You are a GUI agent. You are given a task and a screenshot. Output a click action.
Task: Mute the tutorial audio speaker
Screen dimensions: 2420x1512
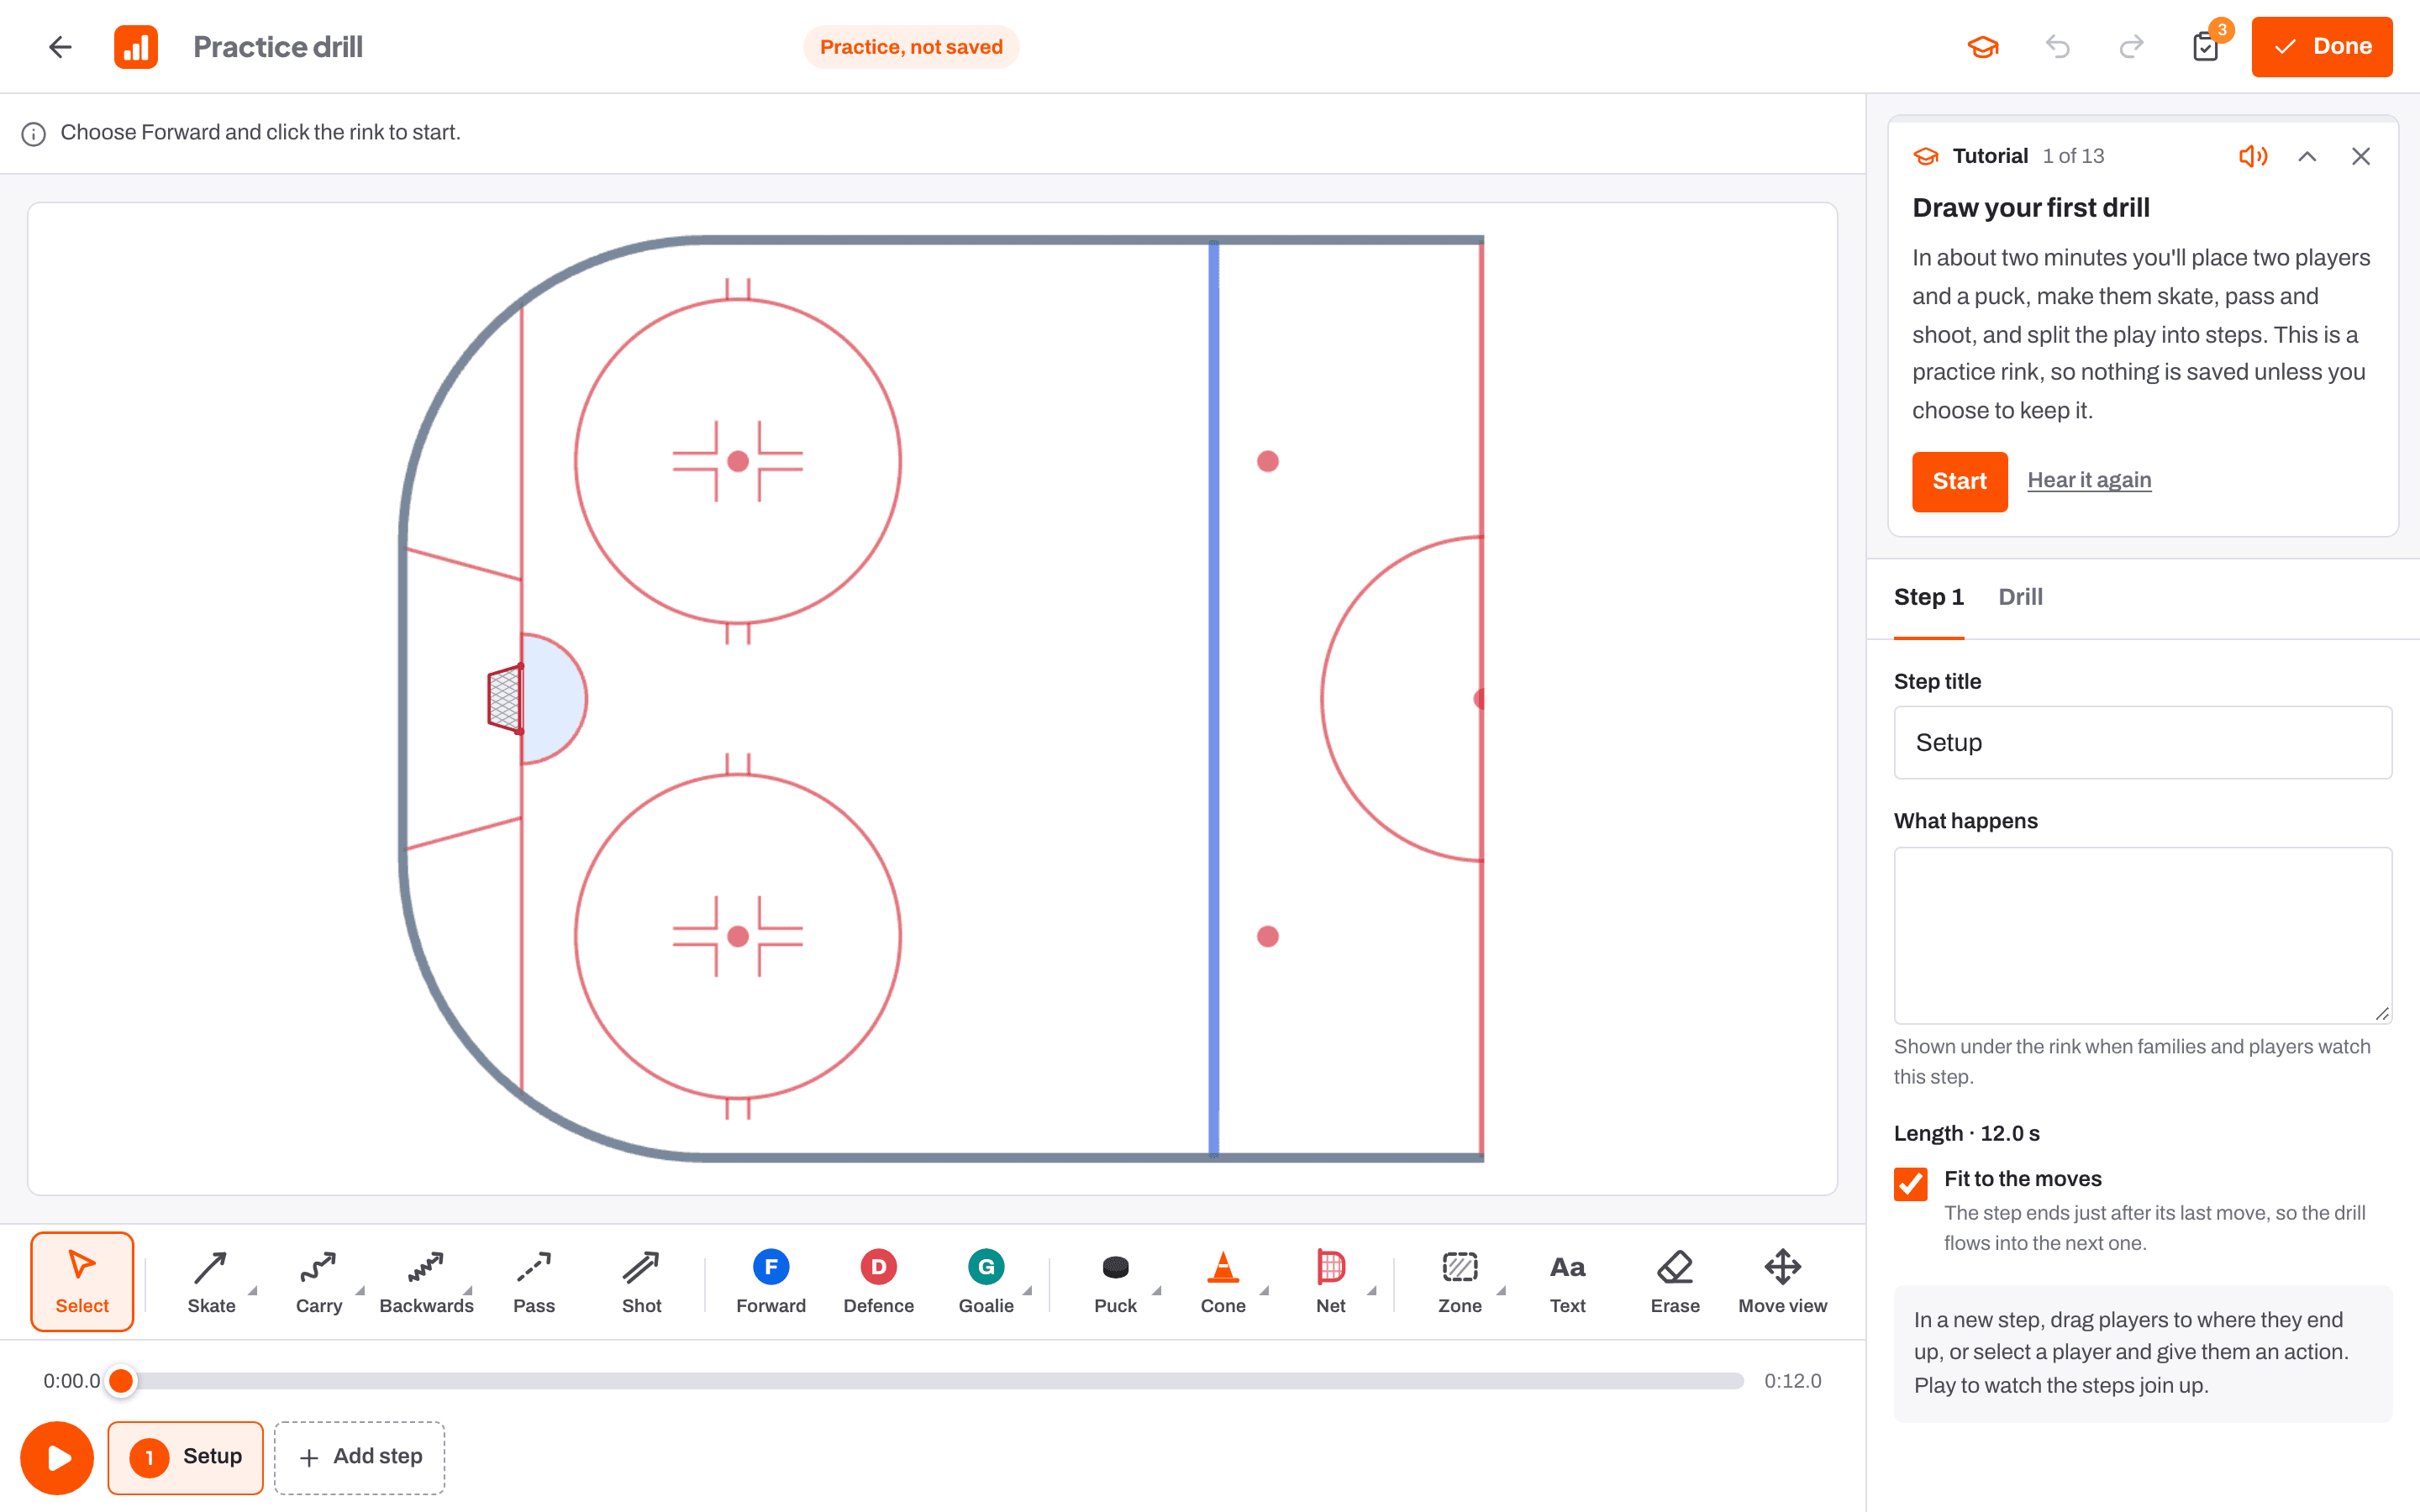[2253, 156]
